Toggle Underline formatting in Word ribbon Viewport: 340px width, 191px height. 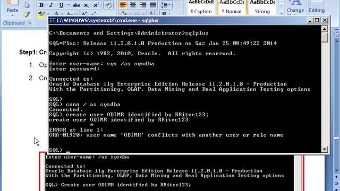(62, 5)
